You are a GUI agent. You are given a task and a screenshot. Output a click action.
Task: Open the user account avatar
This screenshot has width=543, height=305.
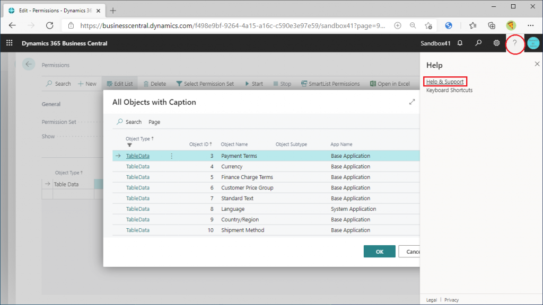(x=533, y=43)
